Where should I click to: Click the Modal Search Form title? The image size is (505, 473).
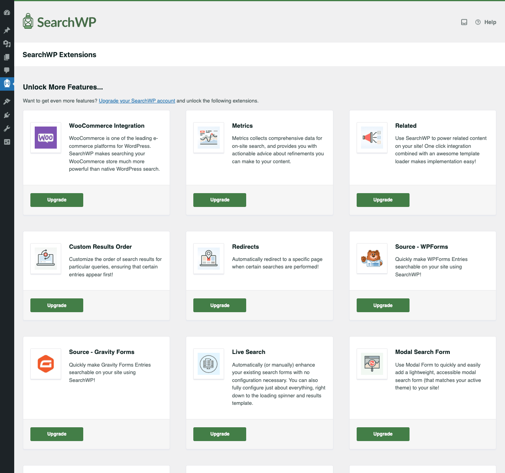[x=423, y=352]
